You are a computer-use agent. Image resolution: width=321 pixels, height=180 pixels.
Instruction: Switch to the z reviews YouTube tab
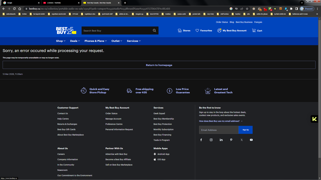tap(61, 3)
